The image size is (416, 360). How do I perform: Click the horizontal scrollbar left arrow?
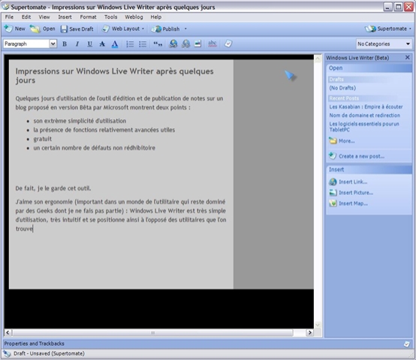pyautogui.click(x=8, y=333)
